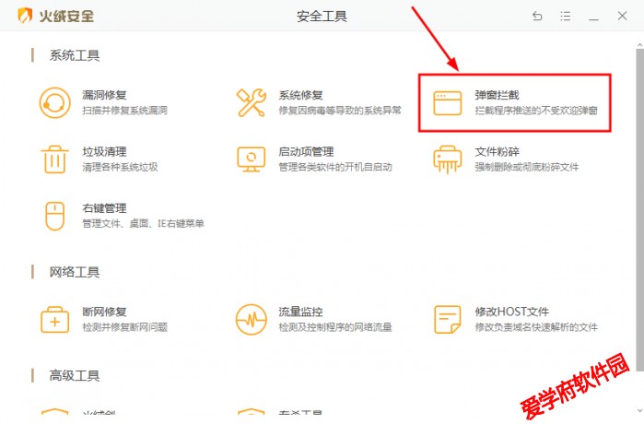Click the 右键管理 title
This screenshot has width=644, height=424.
[x=104, y=208]
